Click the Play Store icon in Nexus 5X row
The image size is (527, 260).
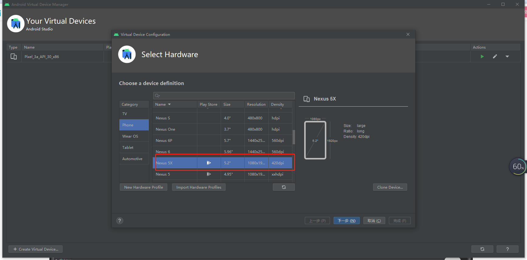pos(209,163)
